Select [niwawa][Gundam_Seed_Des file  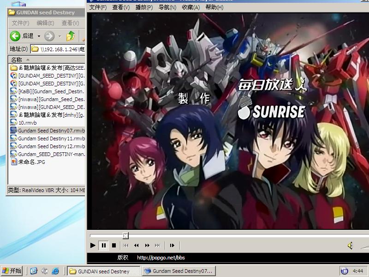click(48, 99)
